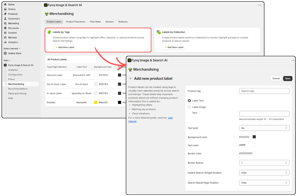Open the Filter Rules tab
The width and height of the screenshot is (298, 196).
(x=95, y=22)
